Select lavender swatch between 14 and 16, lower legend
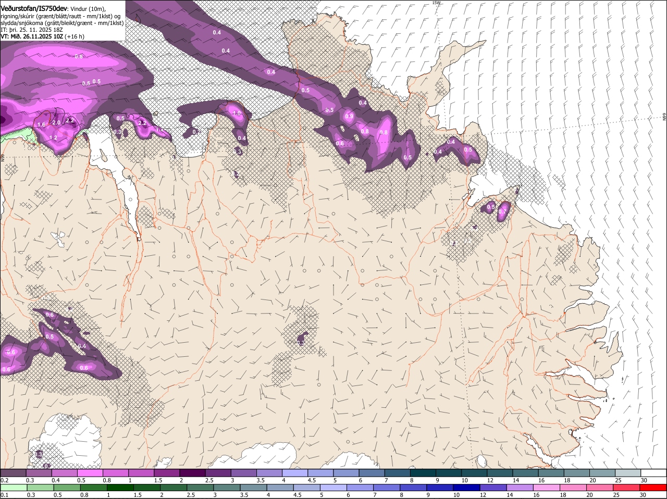 520,487
